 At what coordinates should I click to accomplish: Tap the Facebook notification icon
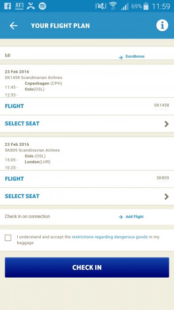click(x=8, y=6)
